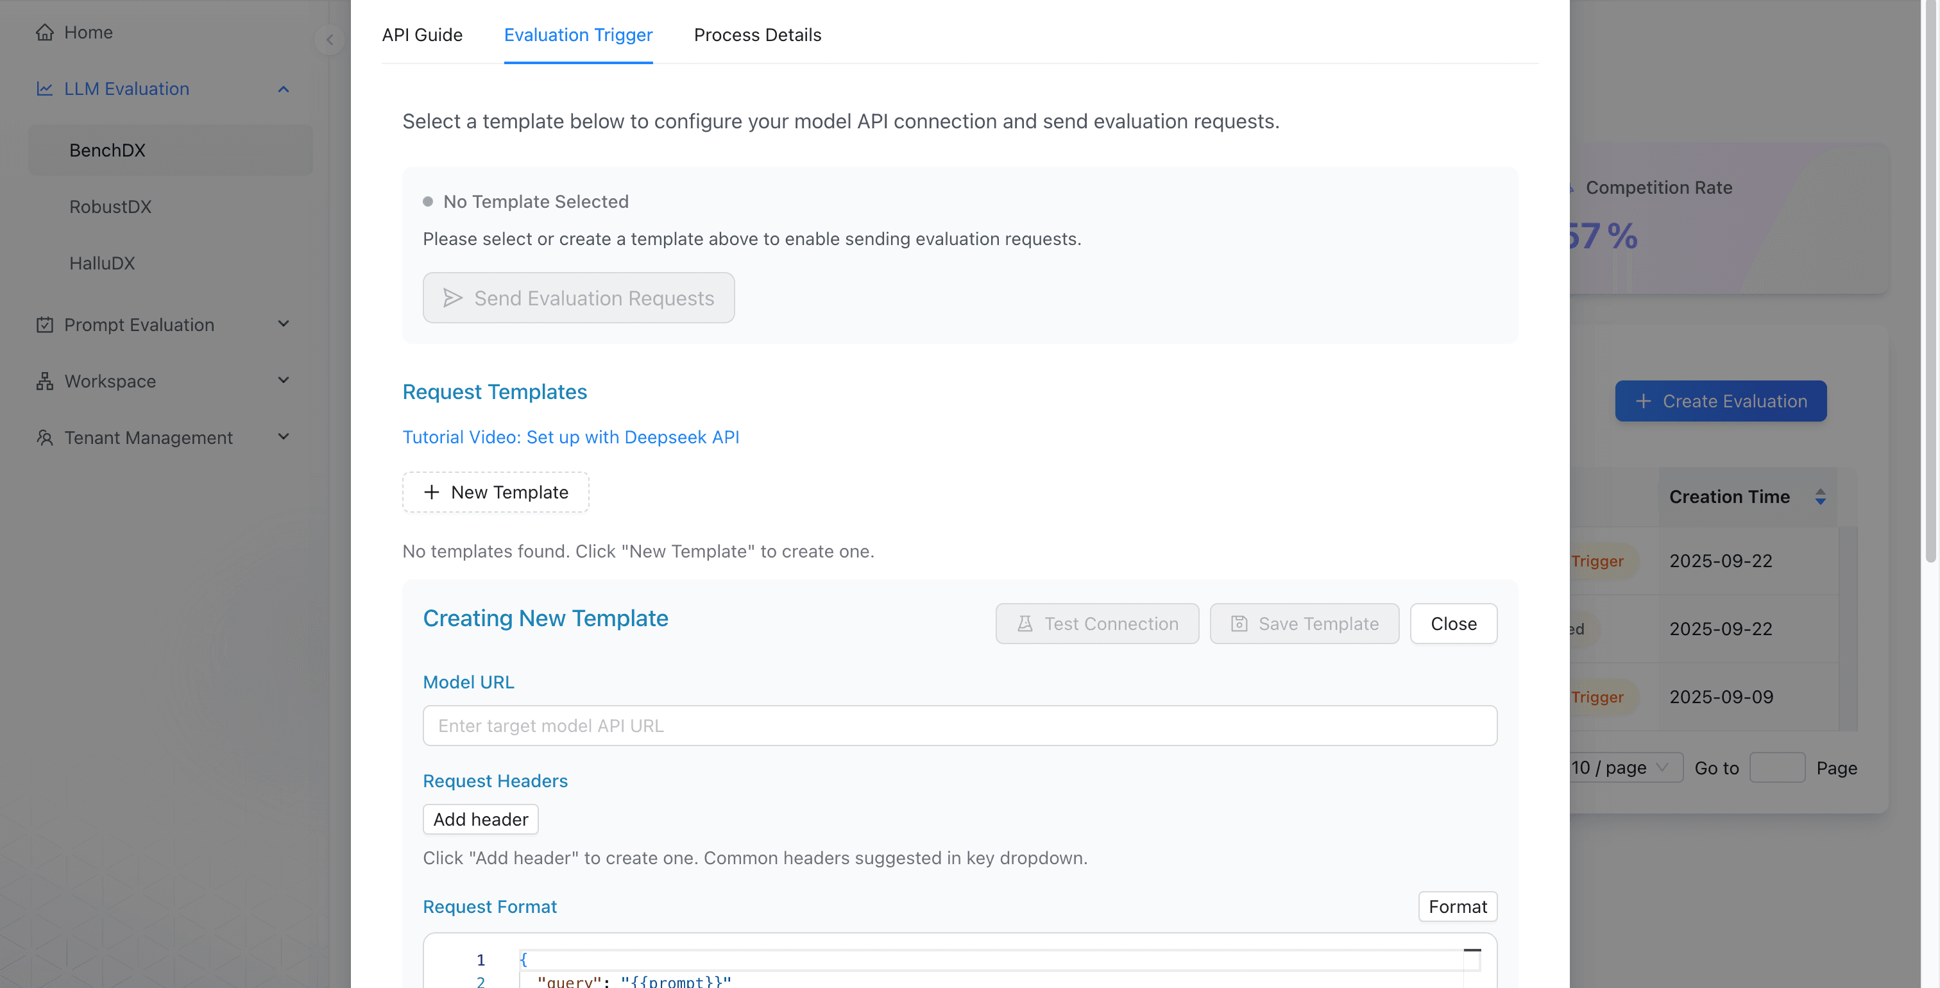Click the Go to page number field
1940x988 pixels.
(x=1777, y=768)
